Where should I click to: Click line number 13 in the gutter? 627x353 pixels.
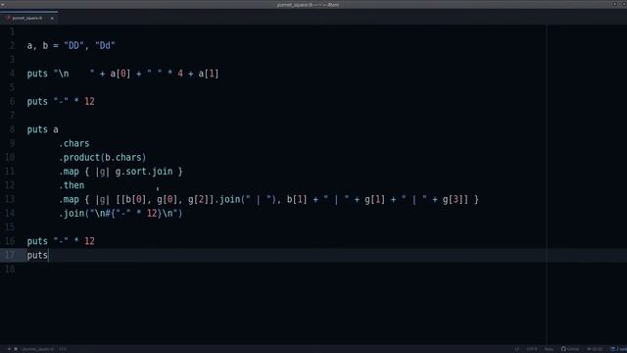10,199
